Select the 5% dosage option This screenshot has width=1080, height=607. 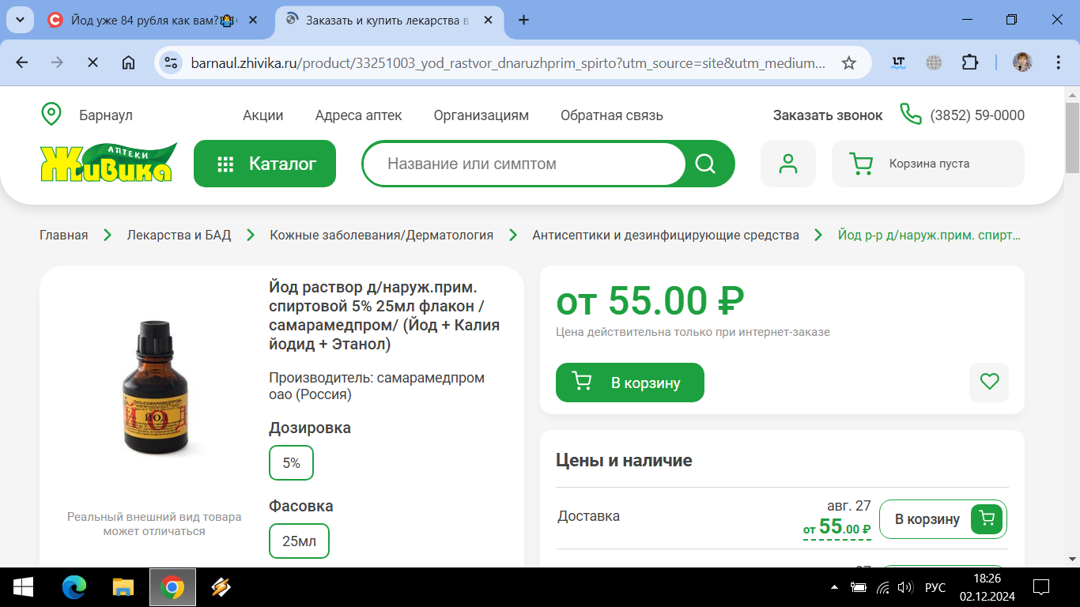click(x=291, y=463)
